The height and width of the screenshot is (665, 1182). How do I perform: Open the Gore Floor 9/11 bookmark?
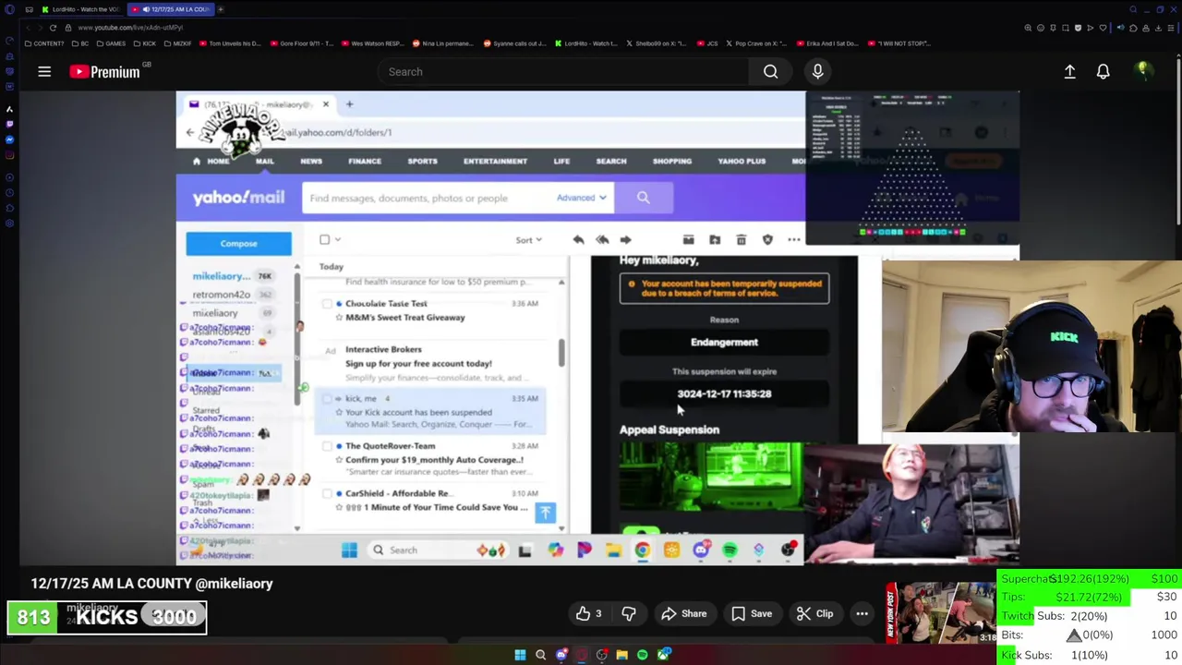point(304,43)
